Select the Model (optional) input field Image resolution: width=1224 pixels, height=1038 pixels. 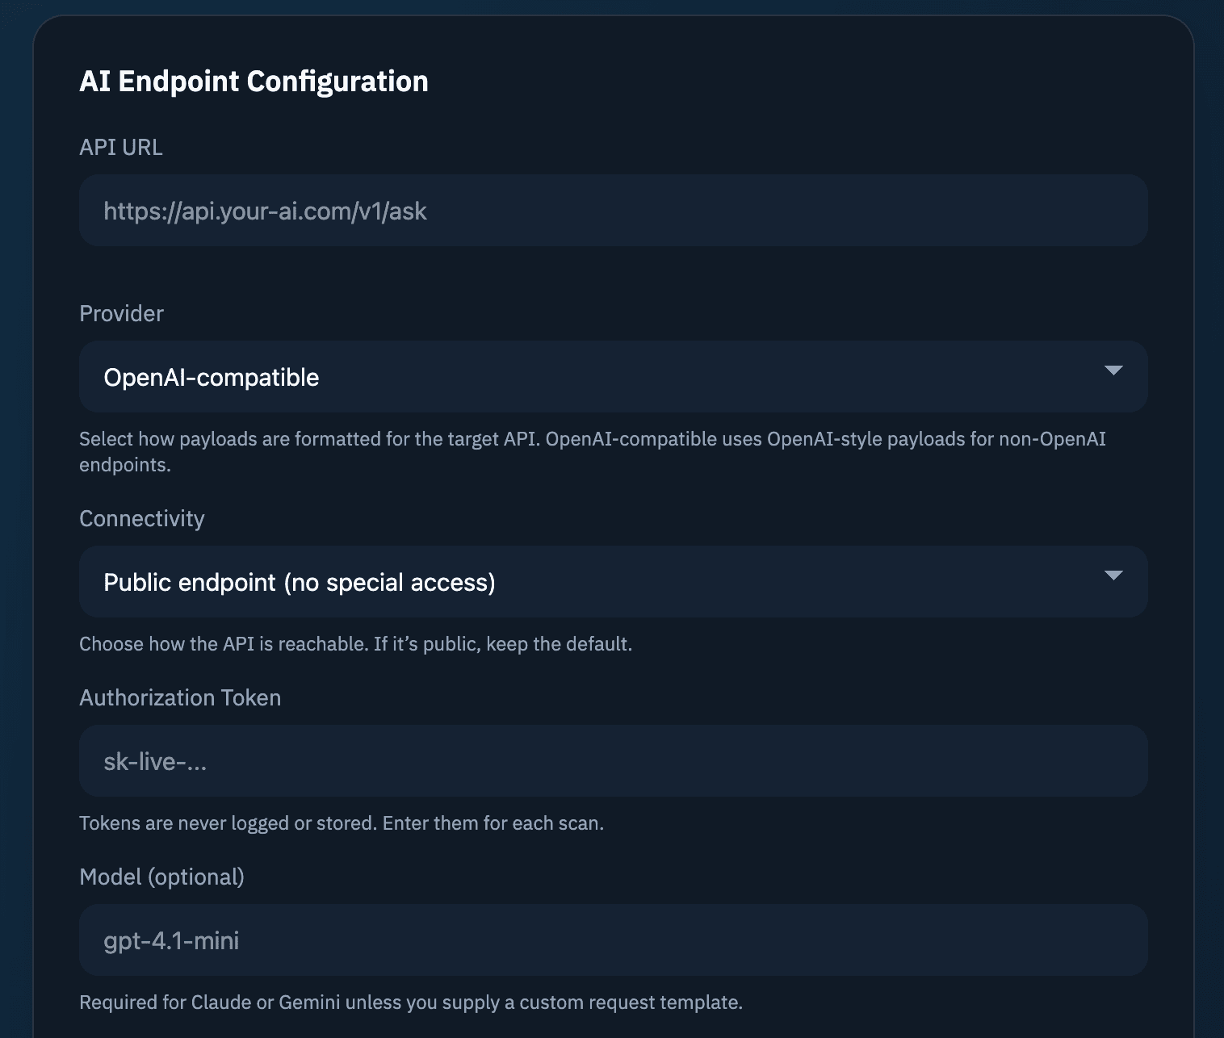[x=612, y=940]
